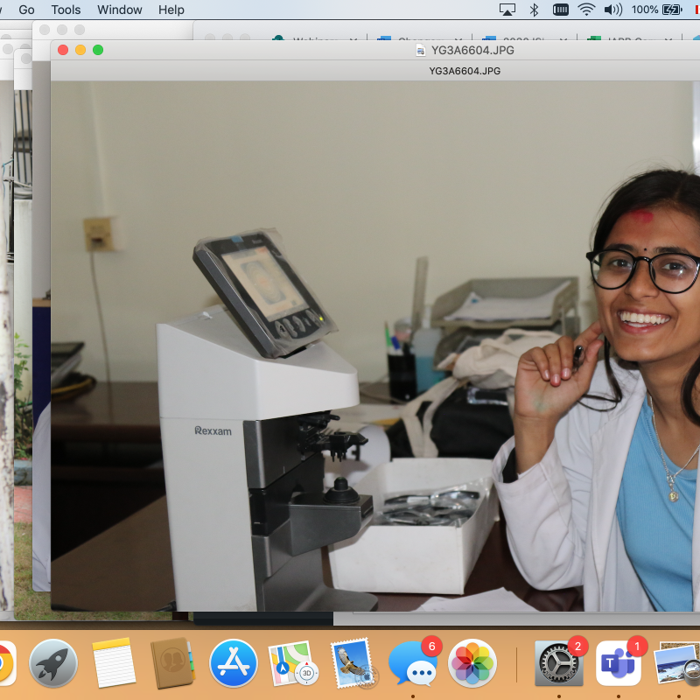Open the Tools menu
The image size is (700, 700).
(66, 10)
